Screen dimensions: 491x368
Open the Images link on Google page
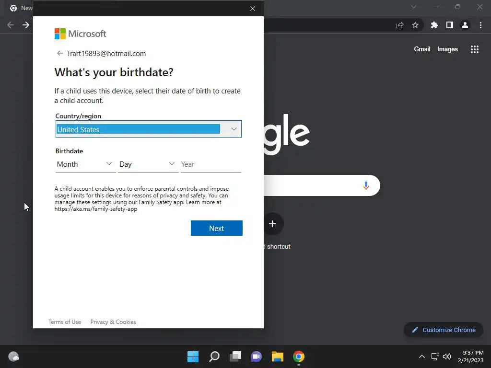[x=447, y=49]
